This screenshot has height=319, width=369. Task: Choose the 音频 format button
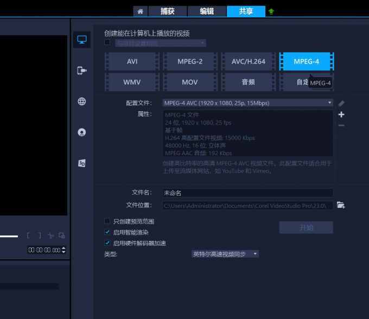[249, 82]
